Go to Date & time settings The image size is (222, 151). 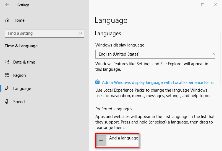(24, 62)
